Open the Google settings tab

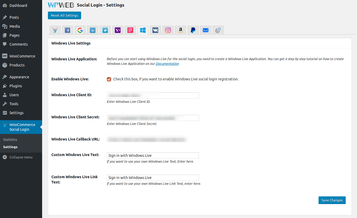tap(80, 30)
